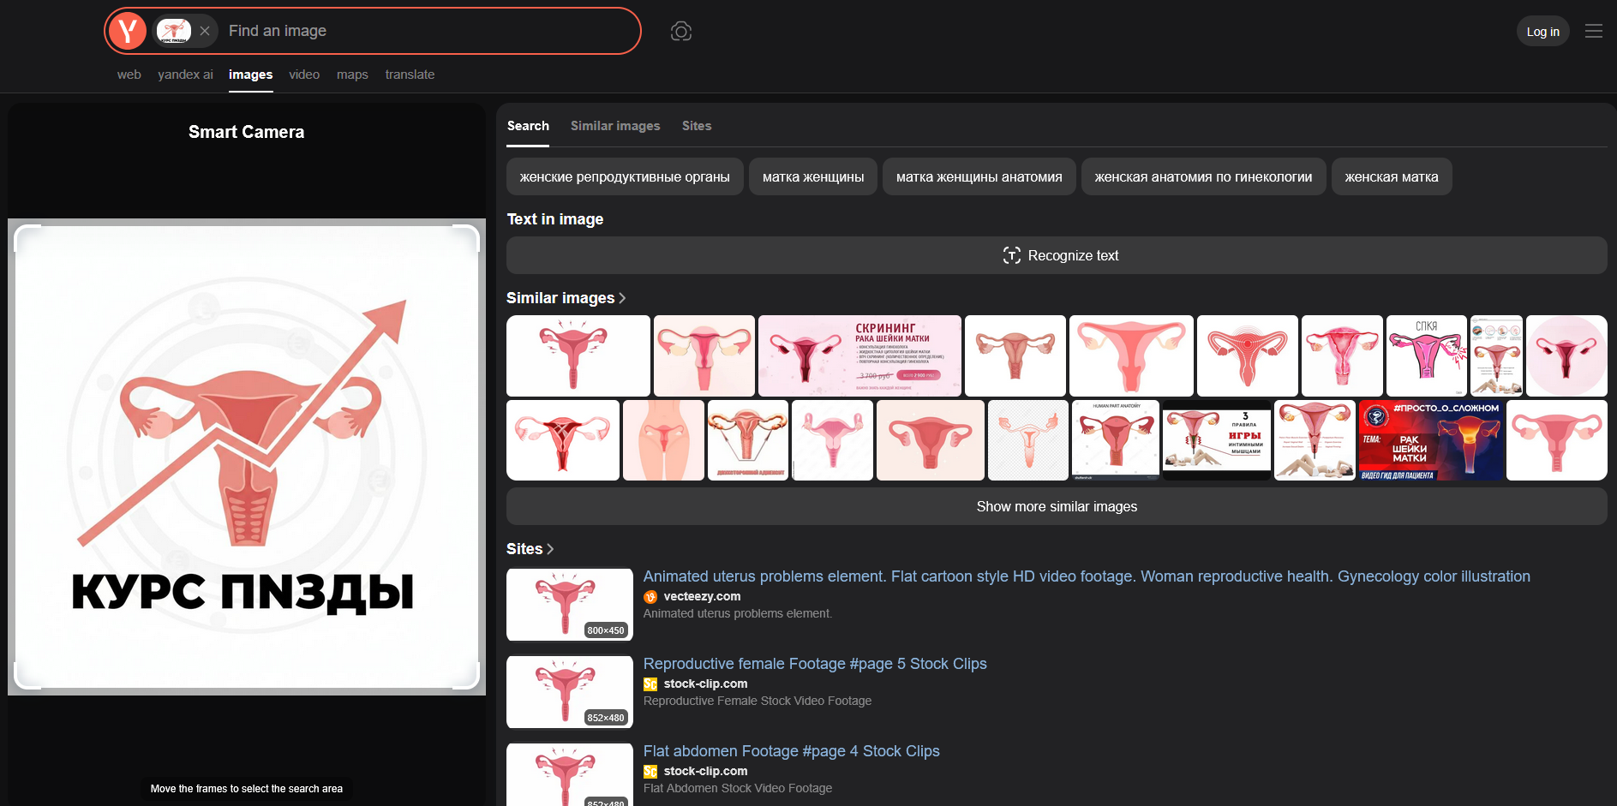Viewport: 1617px width, 806px height.
Task: Click the Recognize text button
Action: tap(1057, 255)
